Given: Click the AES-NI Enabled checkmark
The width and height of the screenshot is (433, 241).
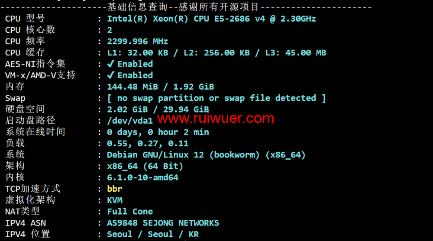Looking at the screenshot, I should pos(111,64).
